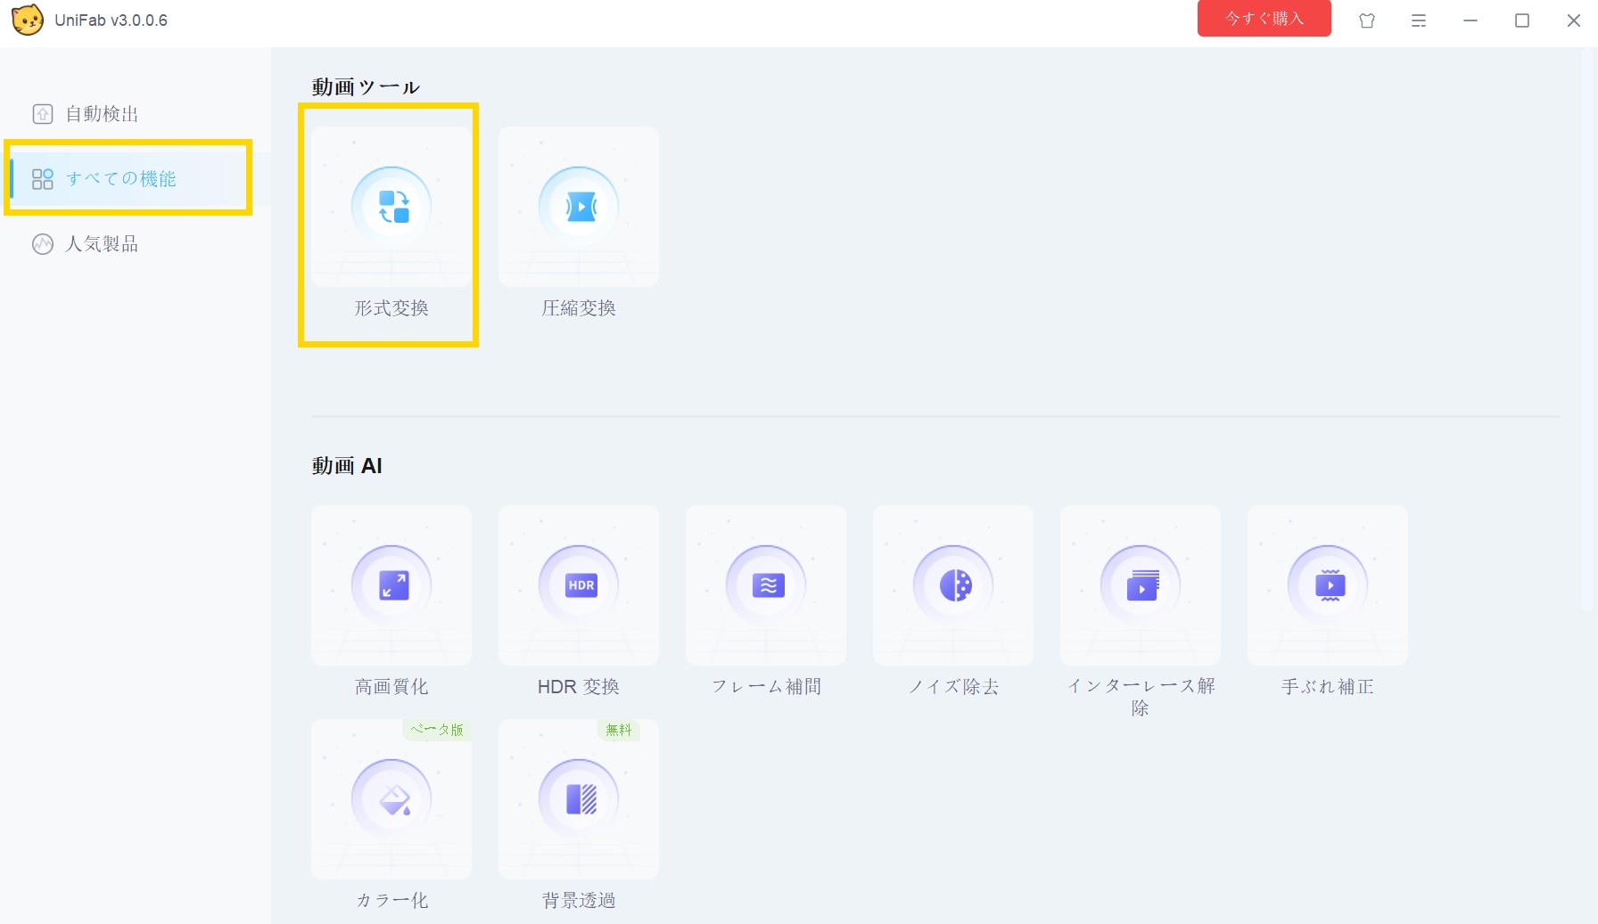Minimize the UniFab window

coord(1470,20)
